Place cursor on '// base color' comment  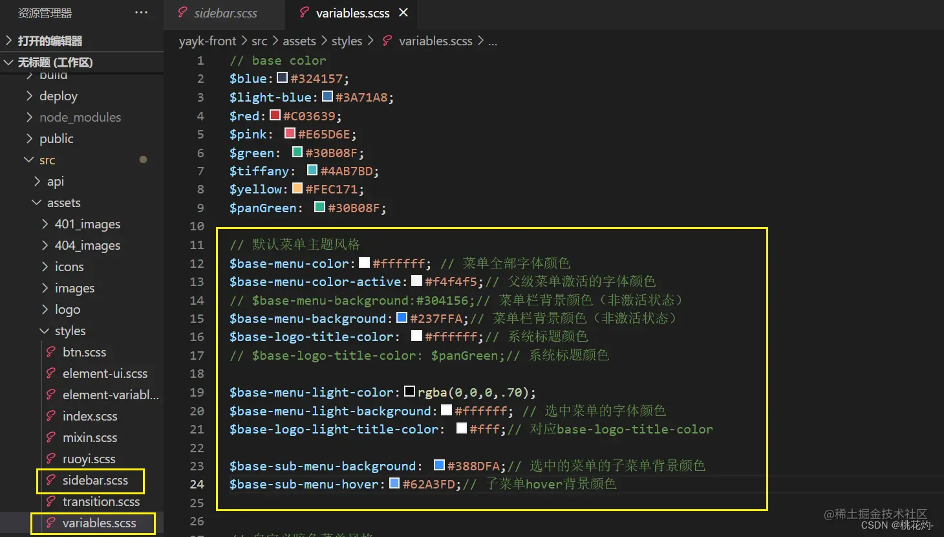coord(278,60)
